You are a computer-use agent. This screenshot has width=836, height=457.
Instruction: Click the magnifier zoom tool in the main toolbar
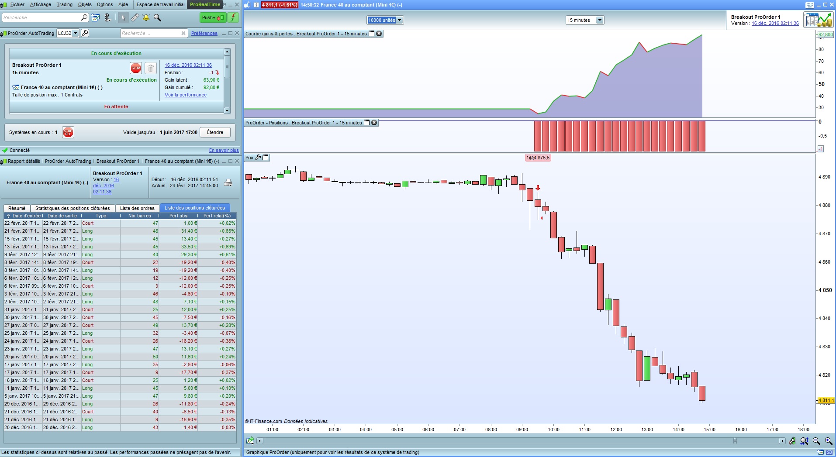pyautogui.click(x=157, y=17)
